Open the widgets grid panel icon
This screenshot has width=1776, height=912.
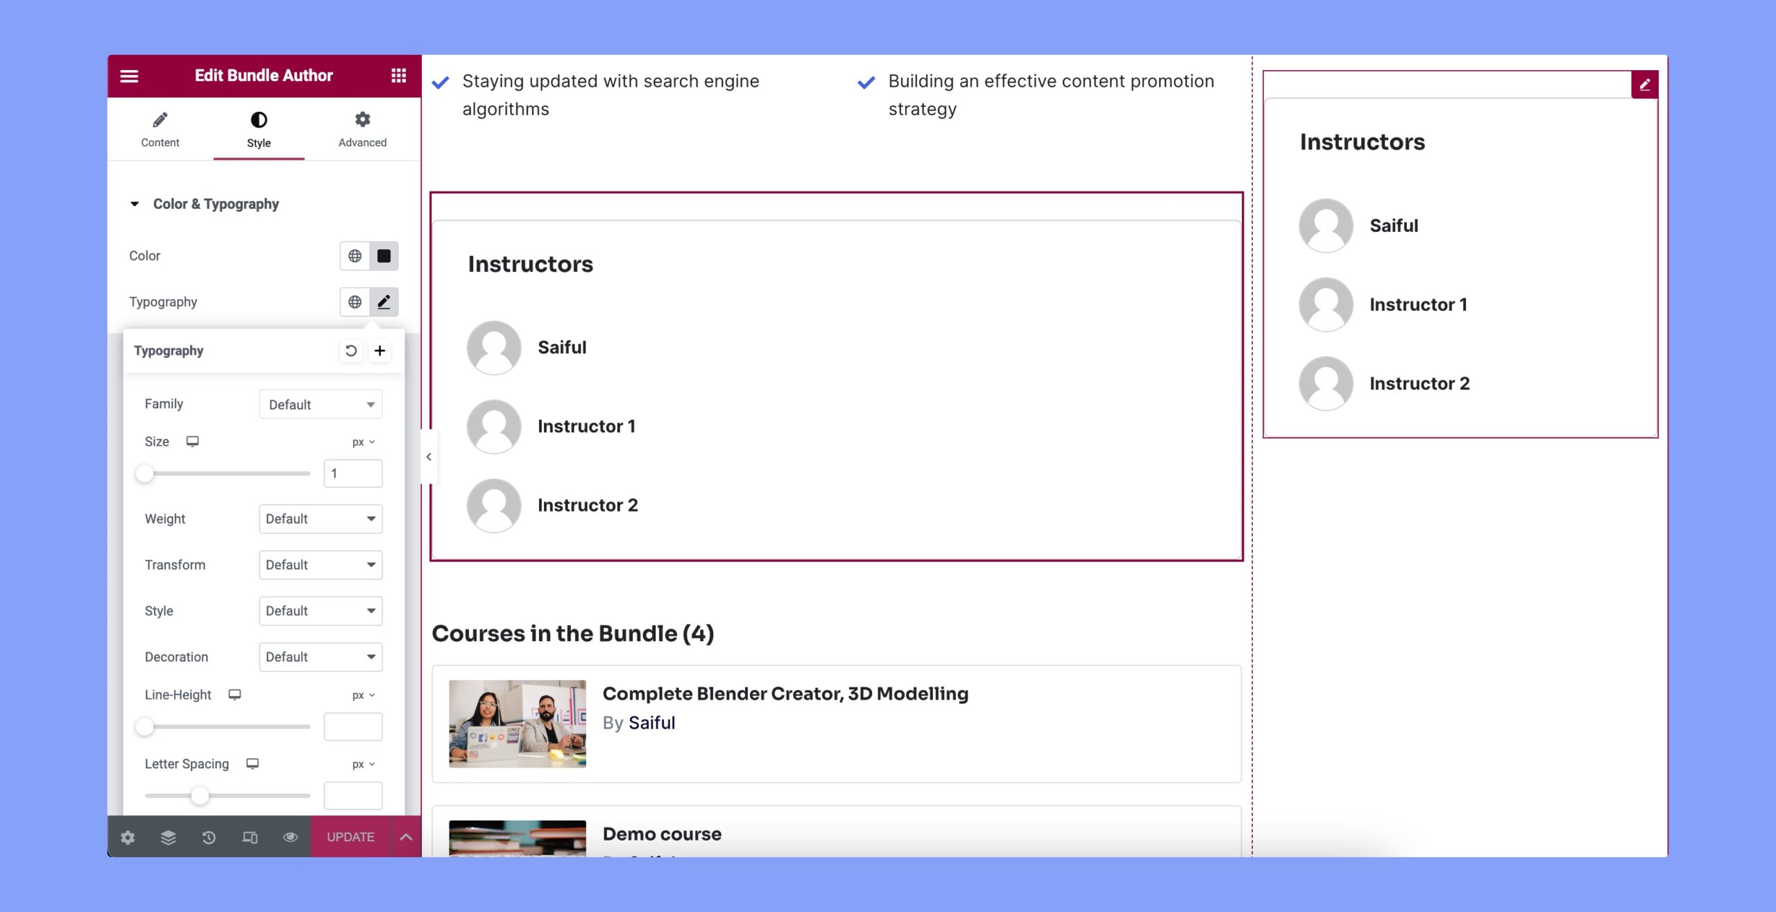(x=398, y=75)
